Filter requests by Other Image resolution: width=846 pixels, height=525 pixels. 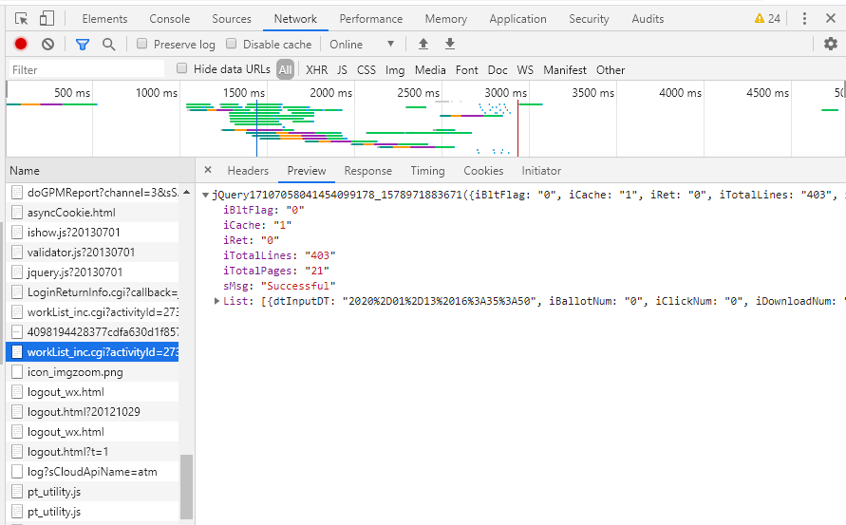point(611,70)
